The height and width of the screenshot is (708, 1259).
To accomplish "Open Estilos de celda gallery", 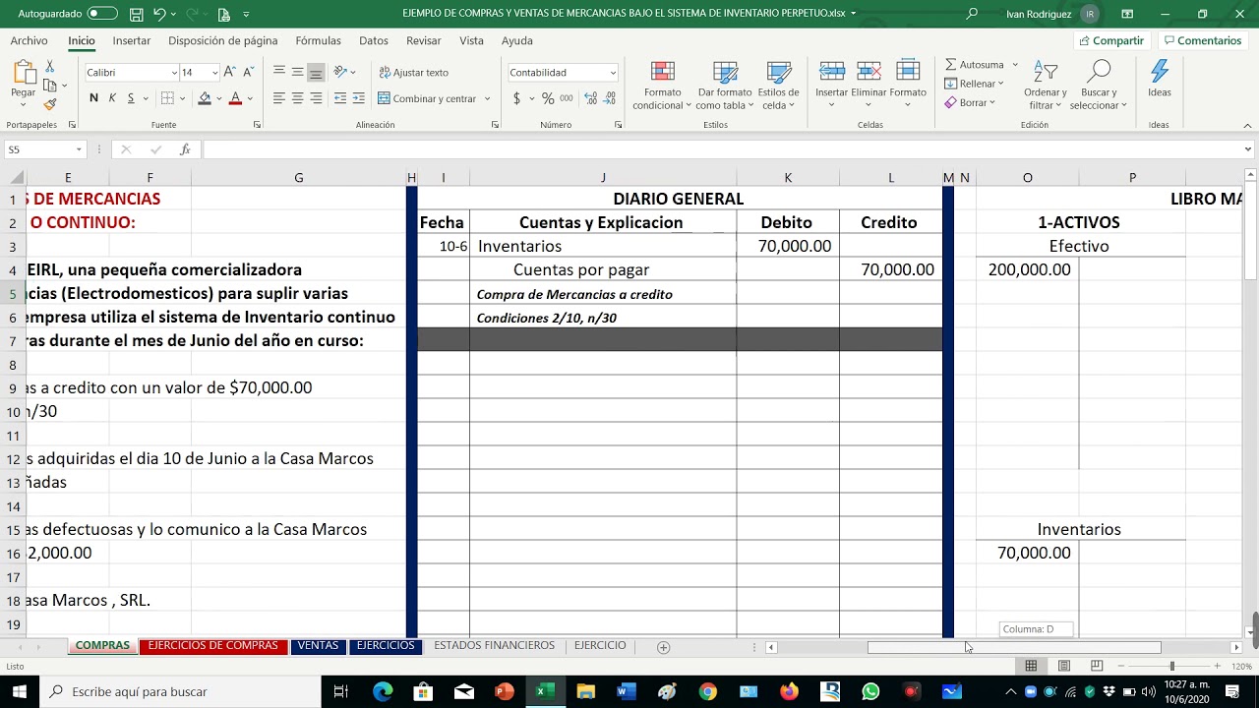I will coord(778,86).
